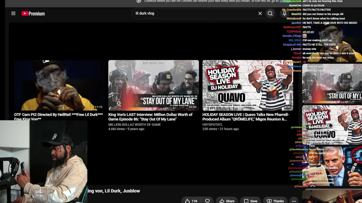The image size is (362, 203).
Task: Click chat username Nosir53
Action: point(296,14)
